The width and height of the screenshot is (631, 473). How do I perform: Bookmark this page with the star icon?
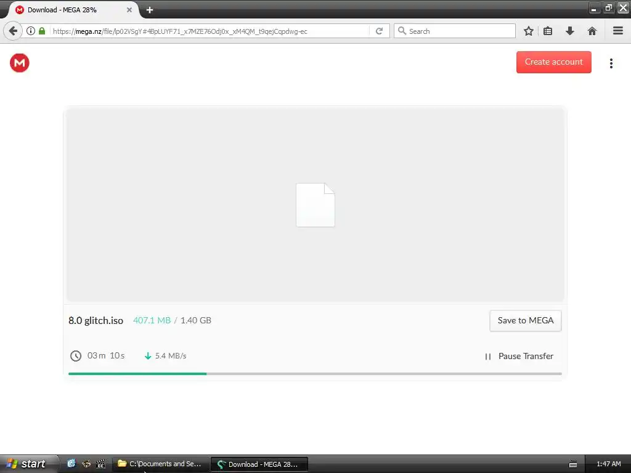tap(528, 31)
